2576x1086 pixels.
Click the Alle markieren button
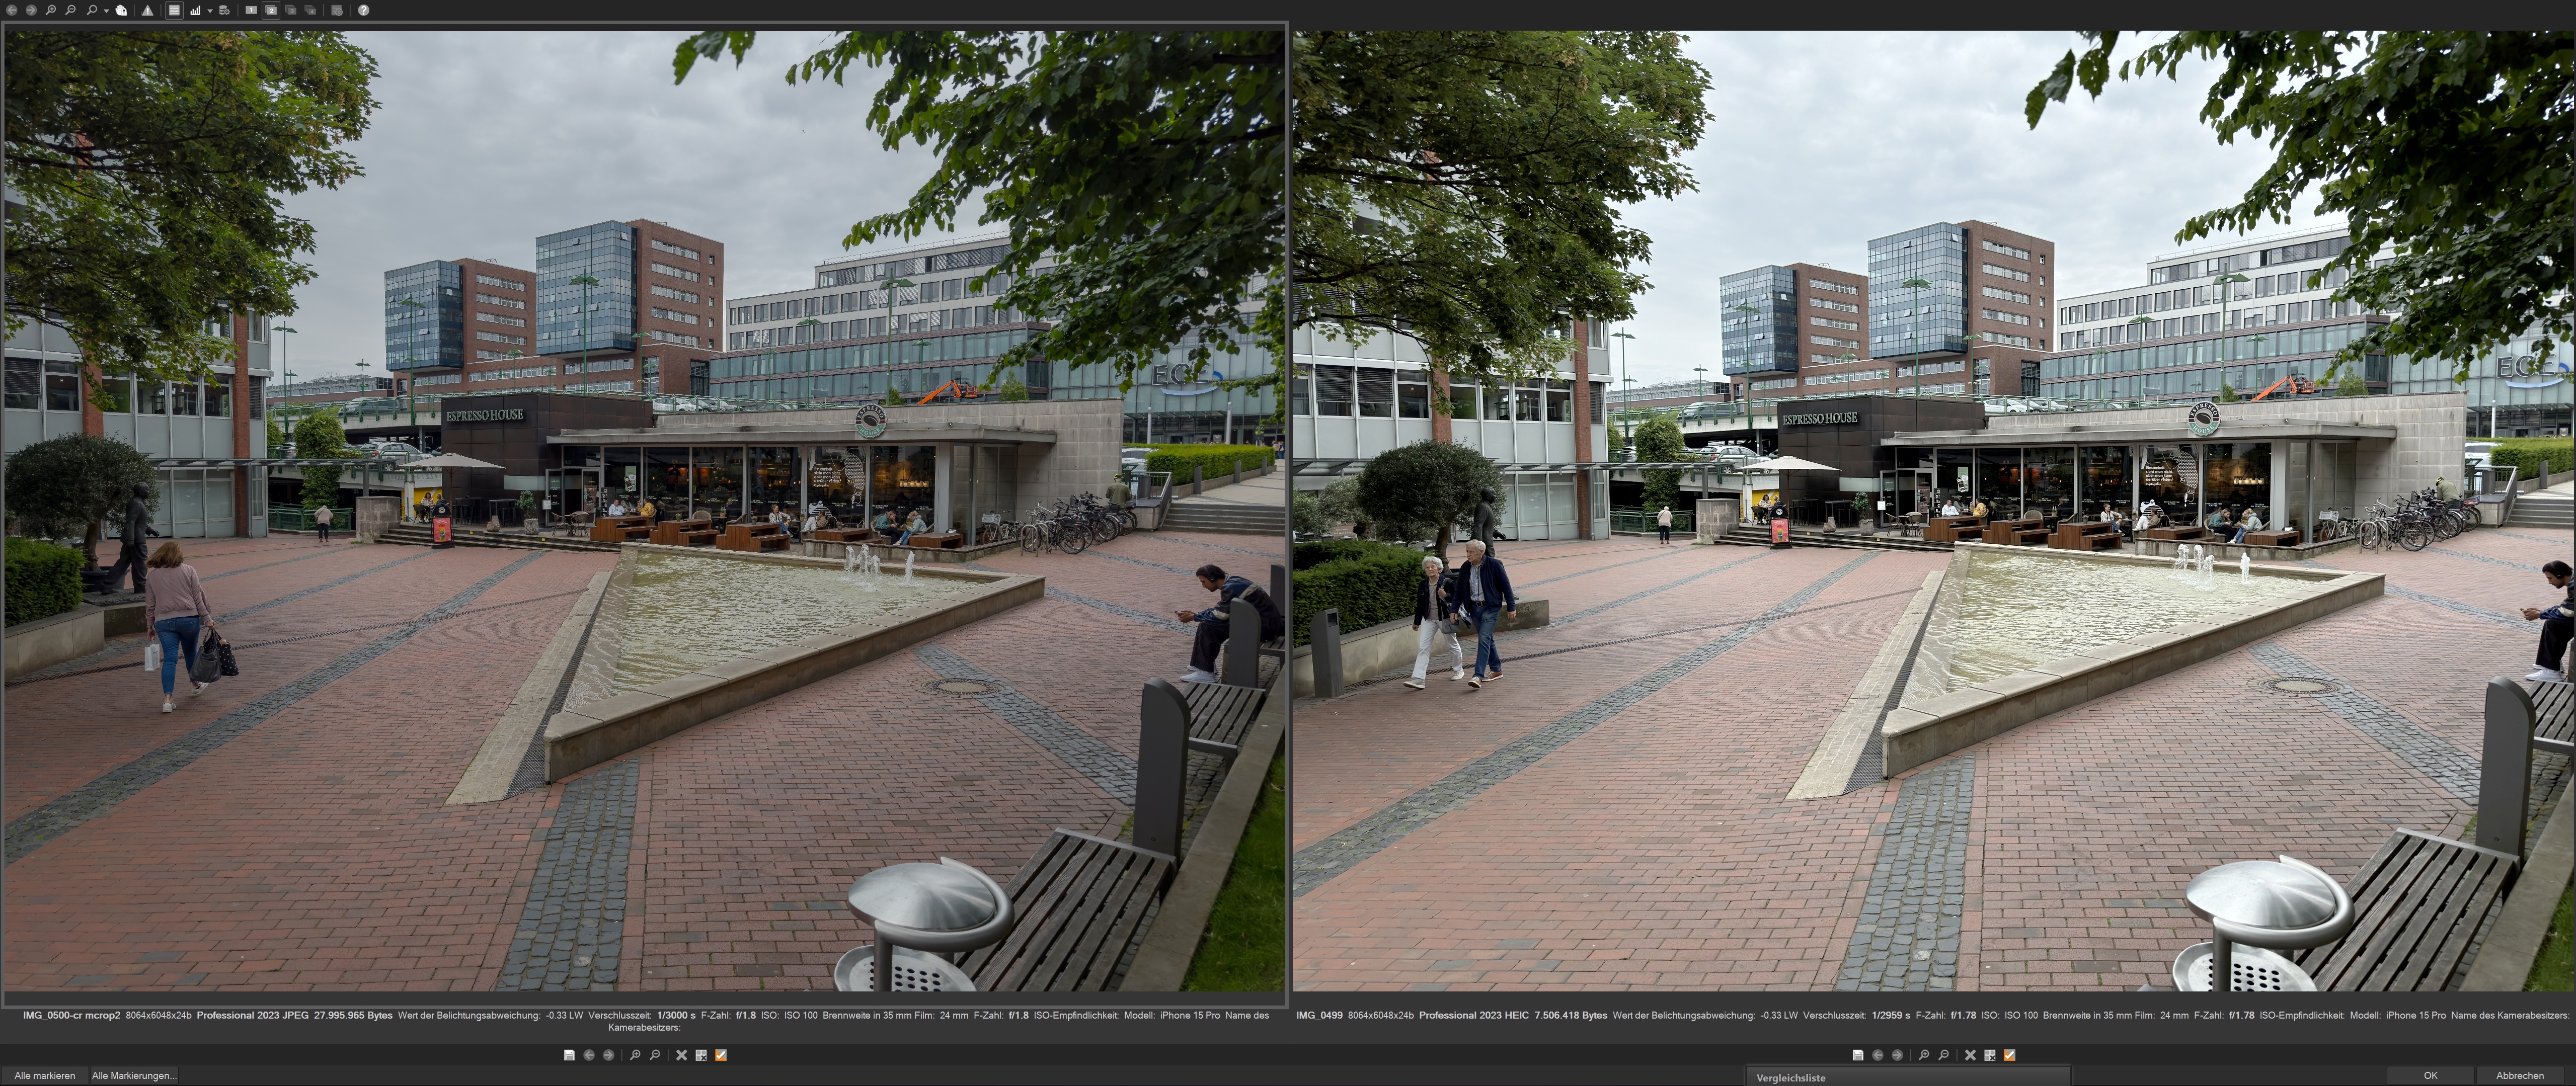(45, 1076)
